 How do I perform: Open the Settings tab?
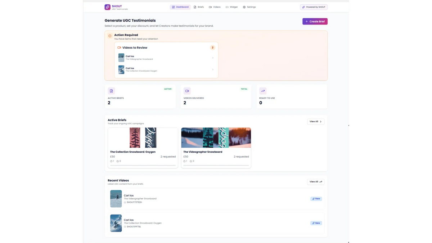pyautogui.click(x=249, y=7)
